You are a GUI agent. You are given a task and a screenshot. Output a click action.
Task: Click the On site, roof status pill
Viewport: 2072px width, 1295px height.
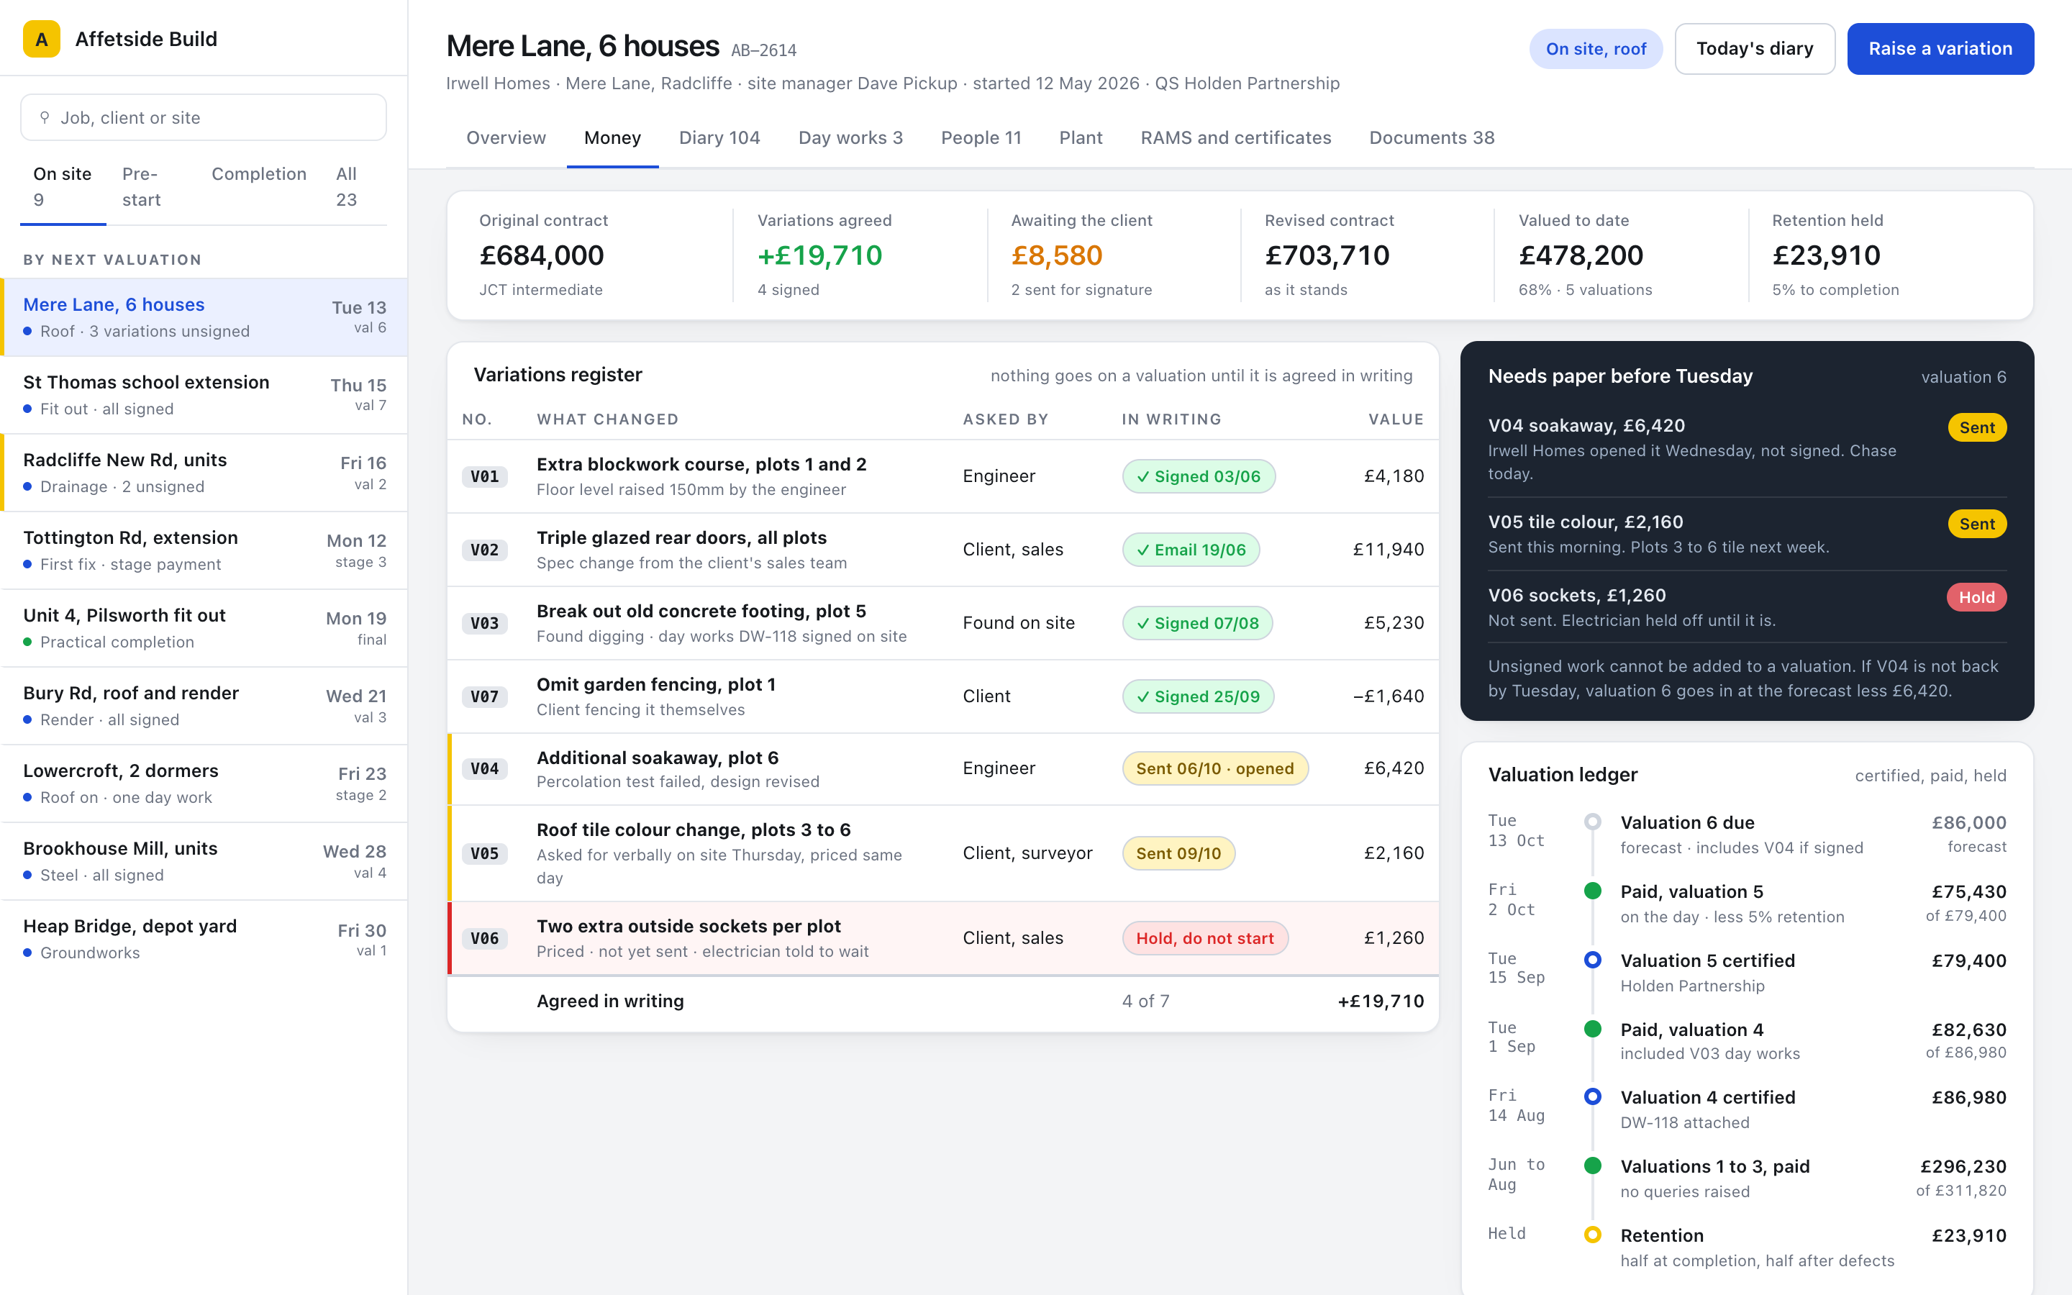pos(1596,49)
